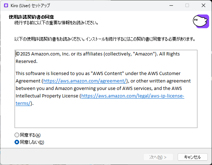
Task: Click the 同意する(A) label text
Action: (x=30, y=135)
